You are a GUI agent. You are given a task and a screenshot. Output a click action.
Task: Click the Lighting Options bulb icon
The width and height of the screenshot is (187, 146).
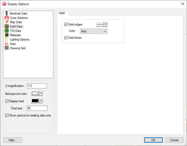click(6, 40)
